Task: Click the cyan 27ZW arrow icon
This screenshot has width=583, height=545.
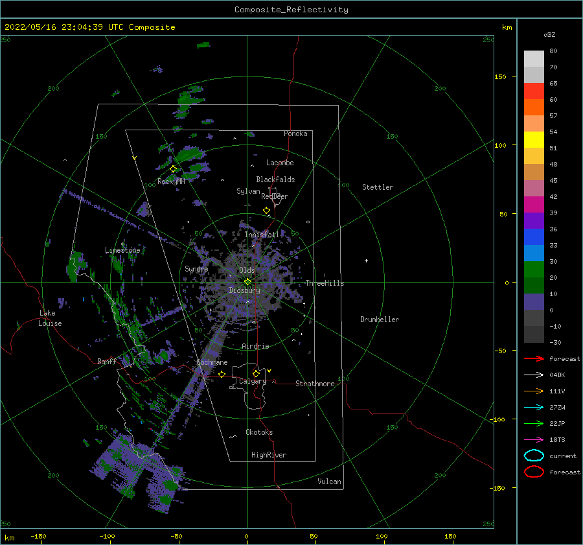Action: tap(534, 408)
